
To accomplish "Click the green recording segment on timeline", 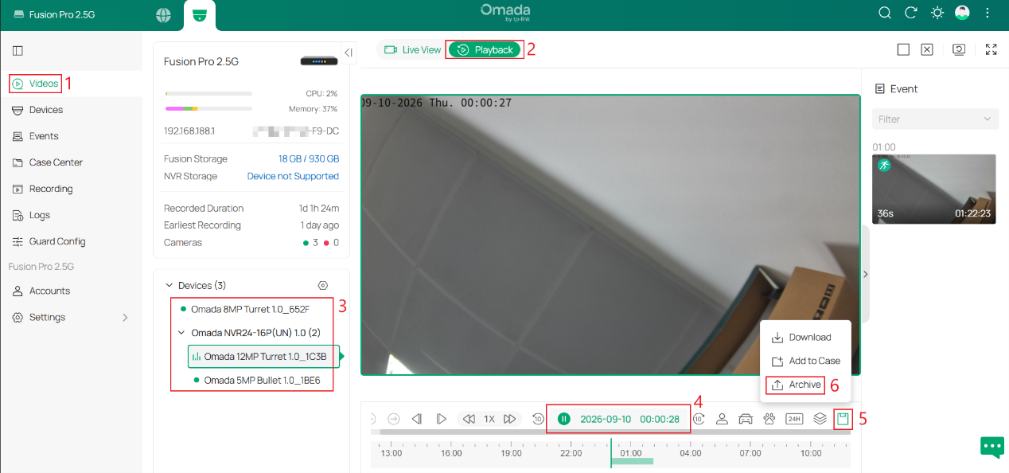I will tap(632, 461).
